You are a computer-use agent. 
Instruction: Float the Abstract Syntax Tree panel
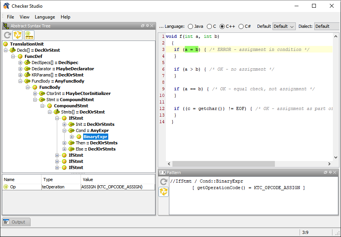pos(143,26)
